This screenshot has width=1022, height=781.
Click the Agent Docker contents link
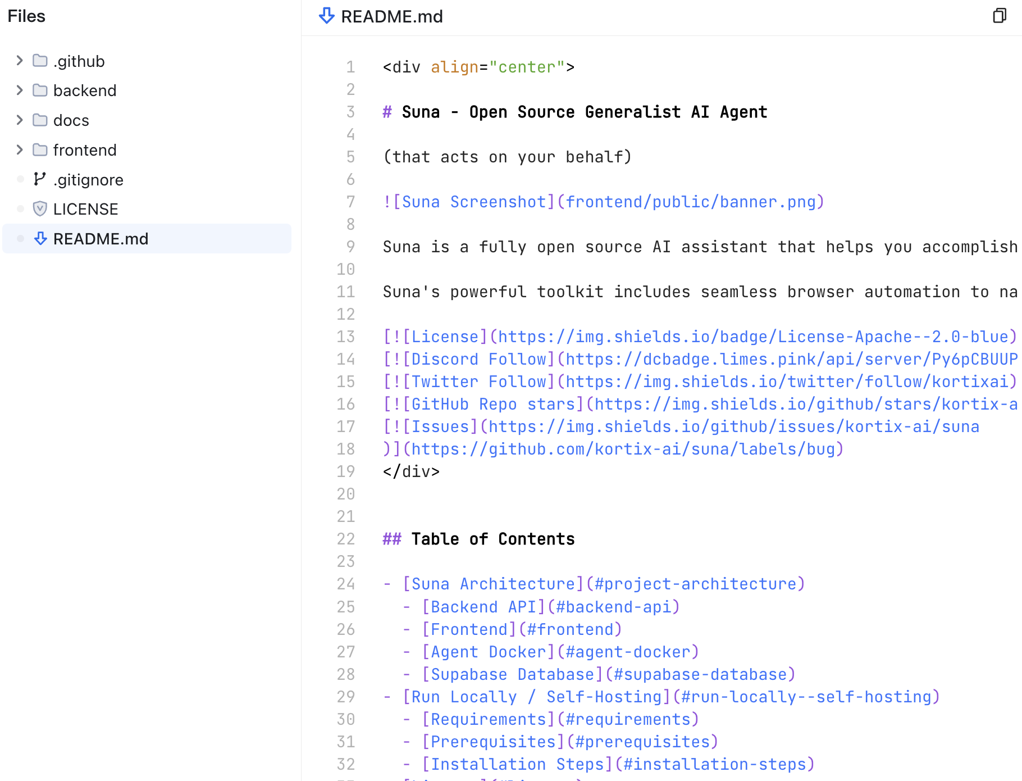click(560, 652)
